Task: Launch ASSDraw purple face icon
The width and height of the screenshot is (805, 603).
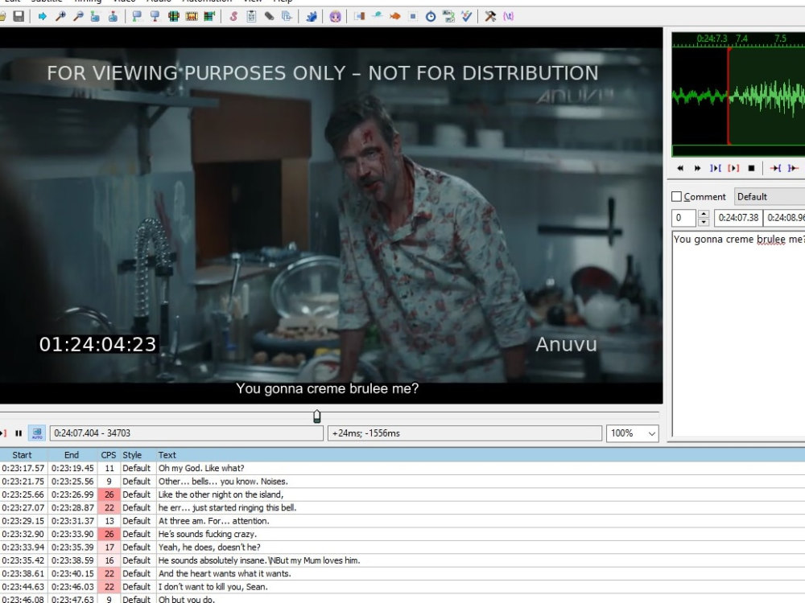Action: tap(335, 16)
